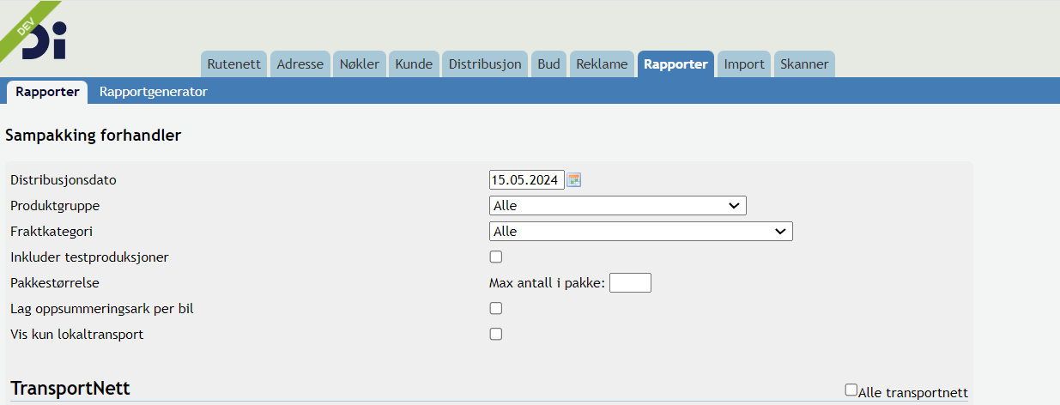Click the Sampakking forhandler heading
This screenshot has width=1060, height=405.
point(94,136)
